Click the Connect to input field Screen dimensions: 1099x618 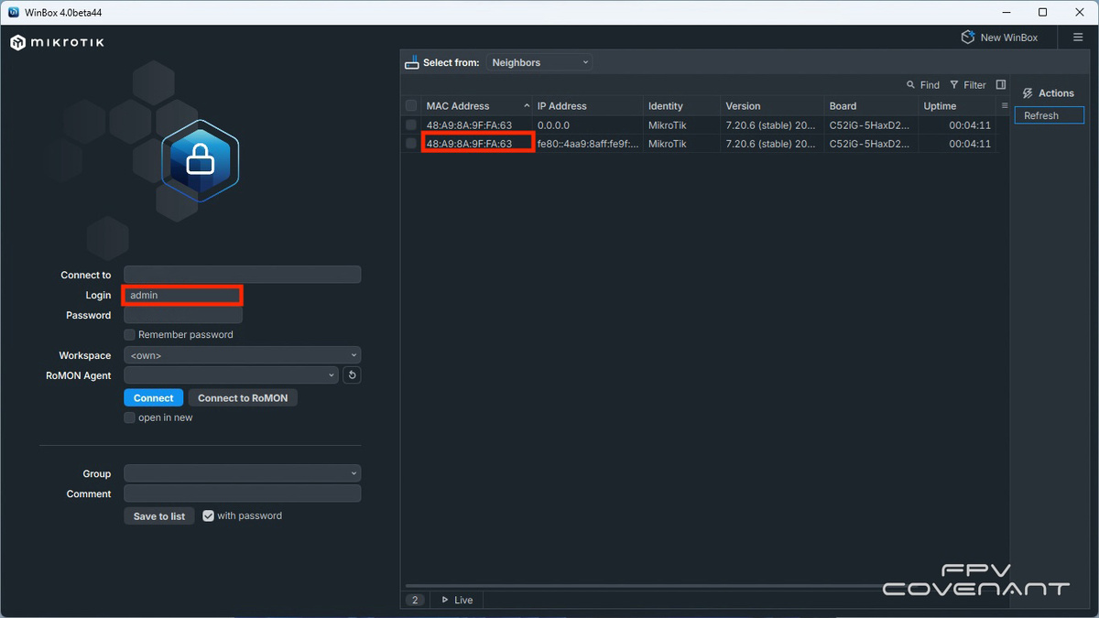[x=243, y=275]
